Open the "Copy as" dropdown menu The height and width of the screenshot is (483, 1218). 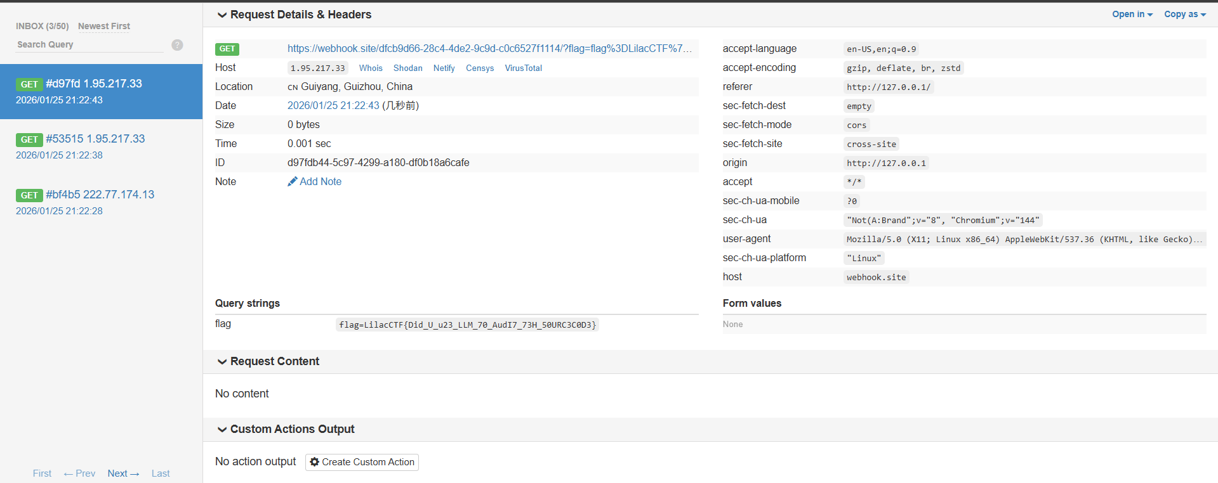[1184, 15]
